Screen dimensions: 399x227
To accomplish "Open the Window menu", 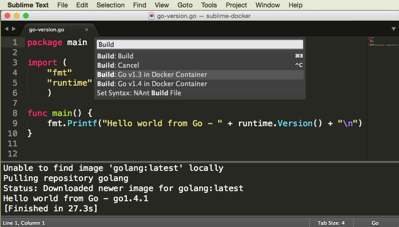I will pyautogui.click(x=268, y=5).
